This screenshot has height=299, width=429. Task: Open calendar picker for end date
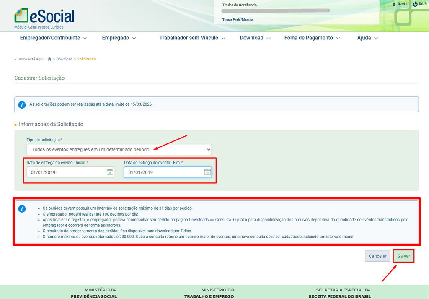point(207,172)
